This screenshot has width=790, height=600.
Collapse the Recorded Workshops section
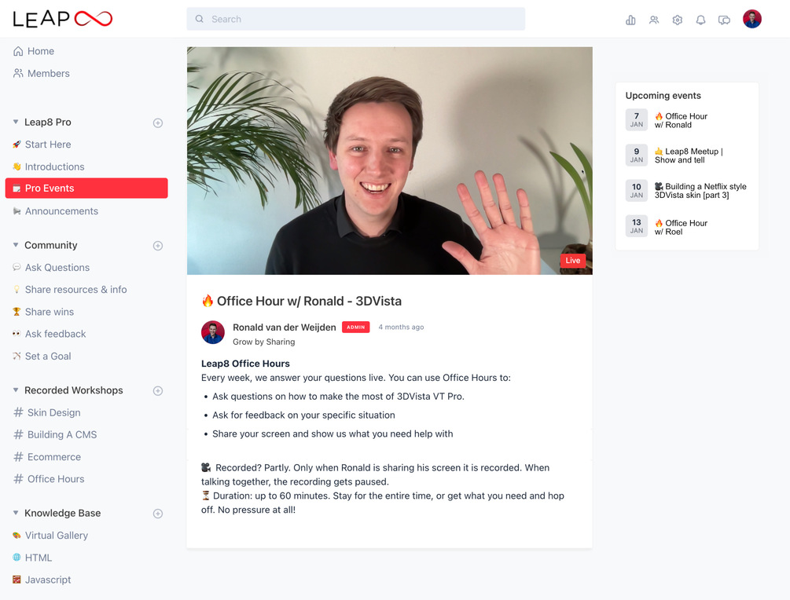coord(16,390)
